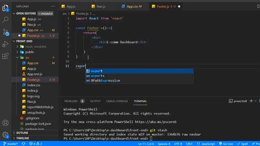Change UTF-8 file encoding

click(x=178, y=144)
